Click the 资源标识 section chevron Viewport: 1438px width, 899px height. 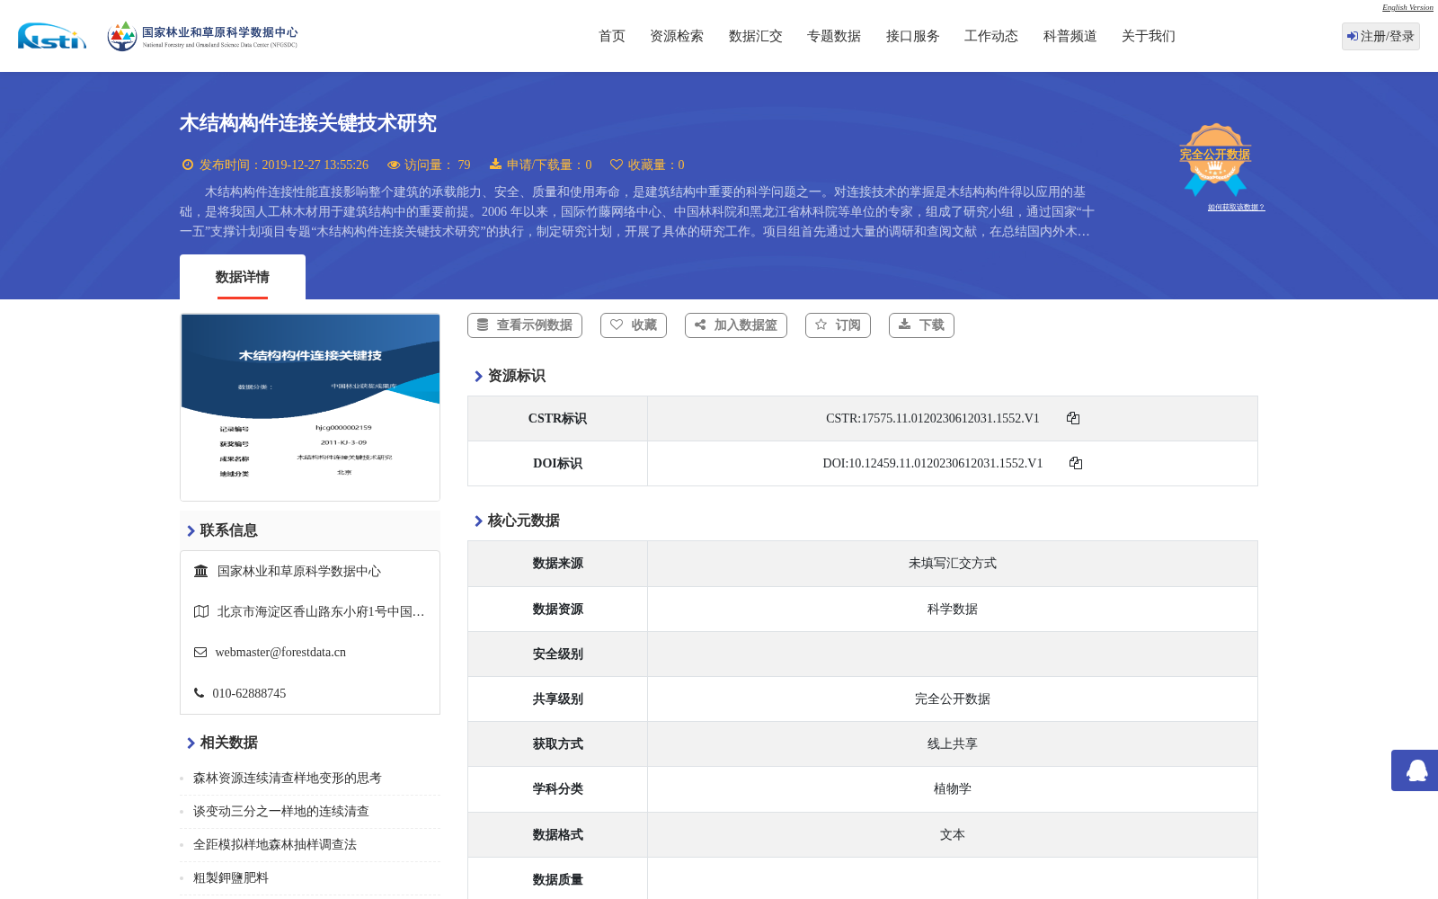tap(479, 377)
